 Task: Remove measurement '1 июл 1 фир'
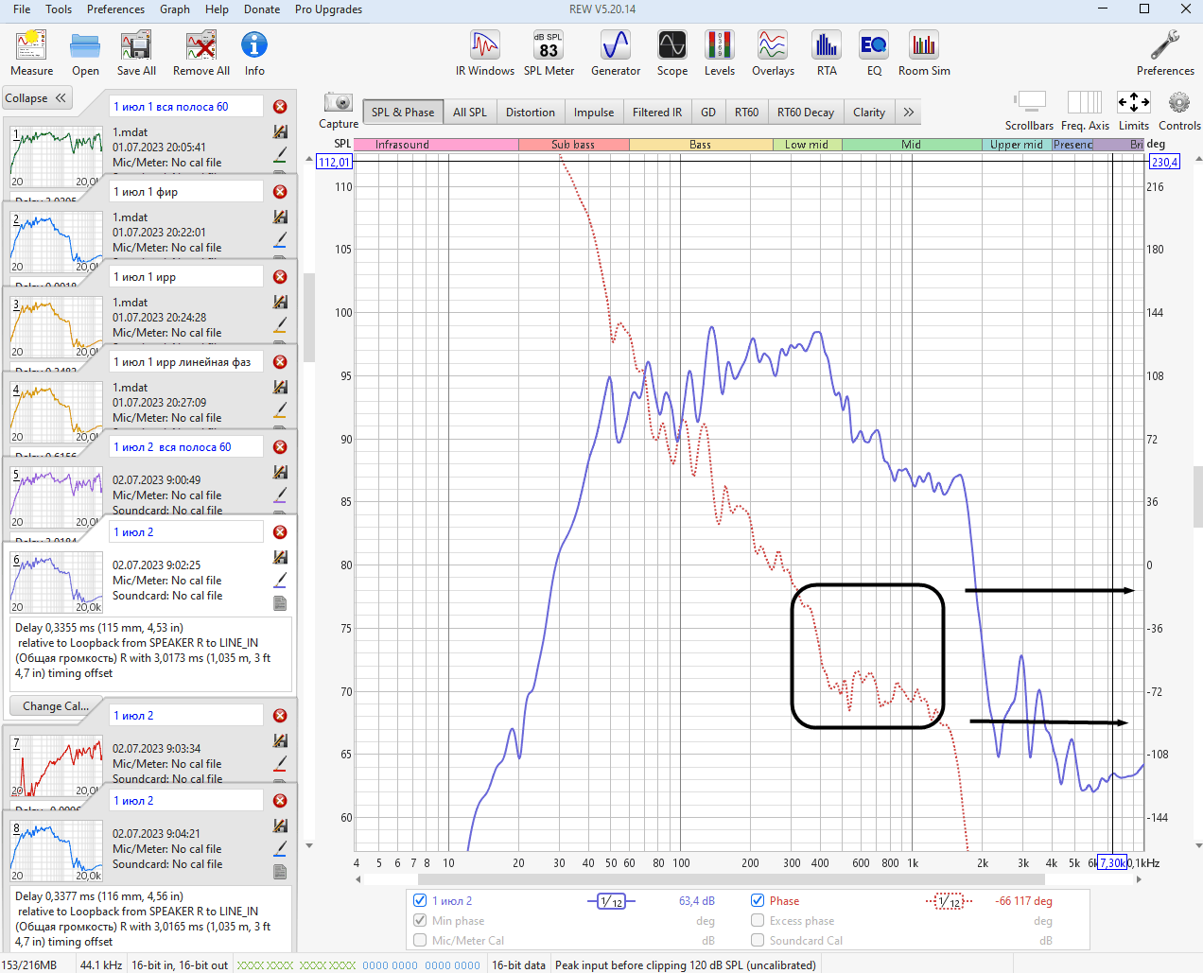[x=280, y=192]
